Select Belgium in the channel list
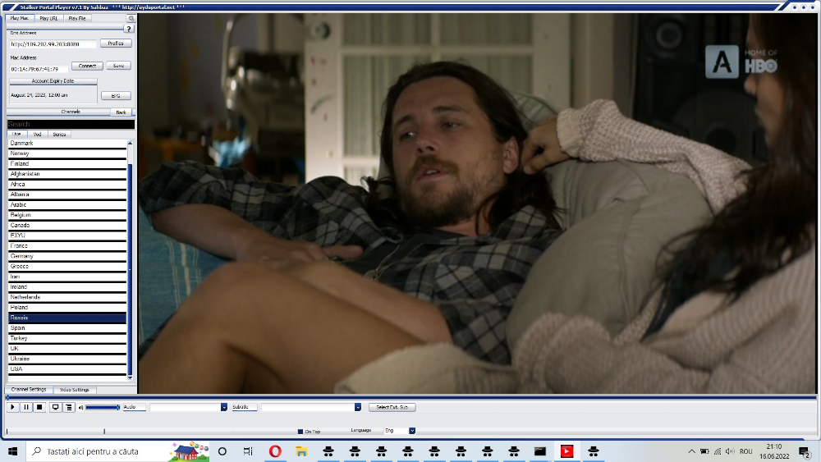This screenshot has height=462, width=821. pos(67,215)
